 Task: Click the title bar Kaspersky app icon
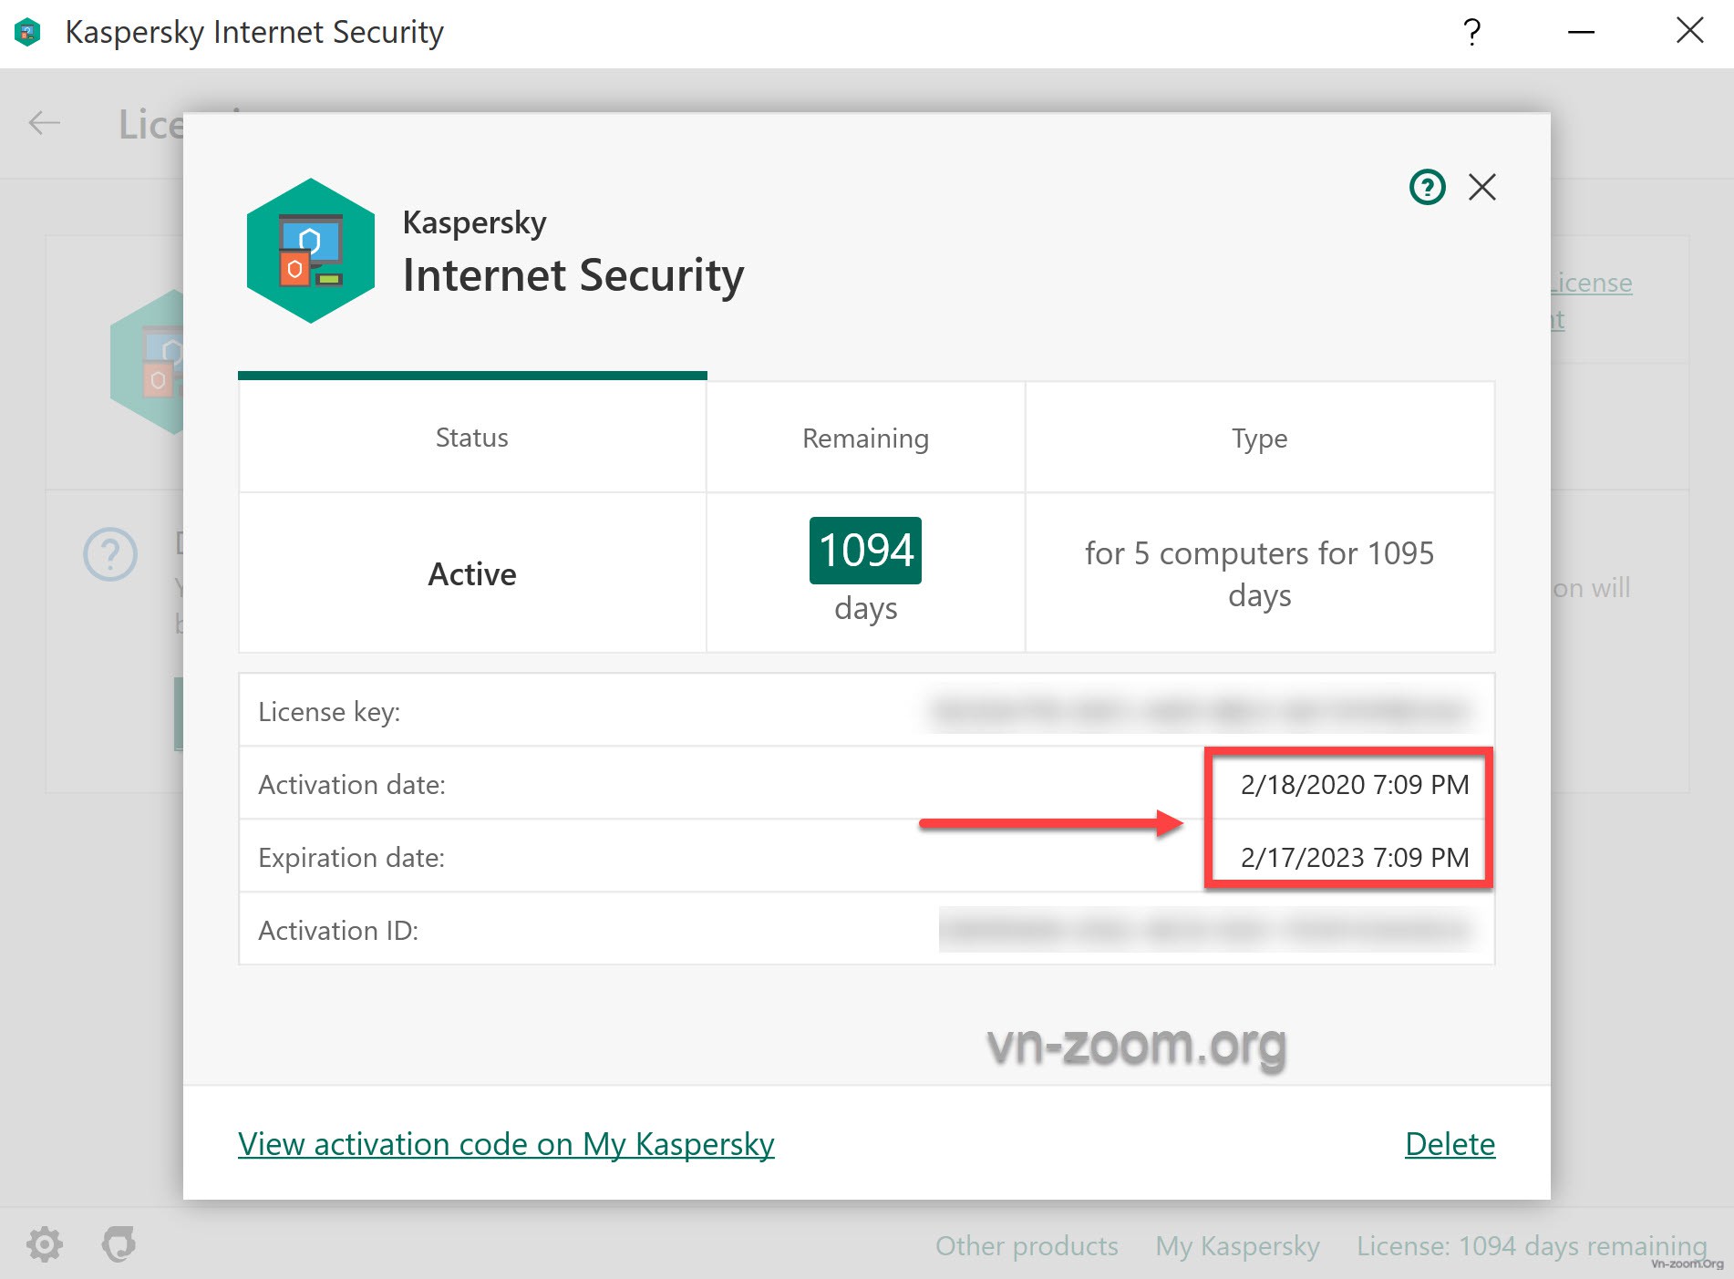click(28, 33)
